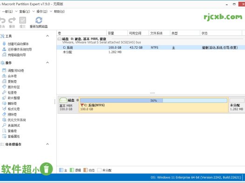Sort by the 容量 capacity column header

(117, 33)
